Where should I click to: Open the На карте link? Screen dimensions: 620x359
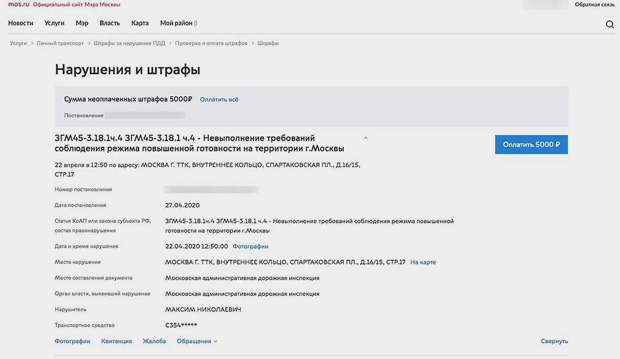(423, 262)
